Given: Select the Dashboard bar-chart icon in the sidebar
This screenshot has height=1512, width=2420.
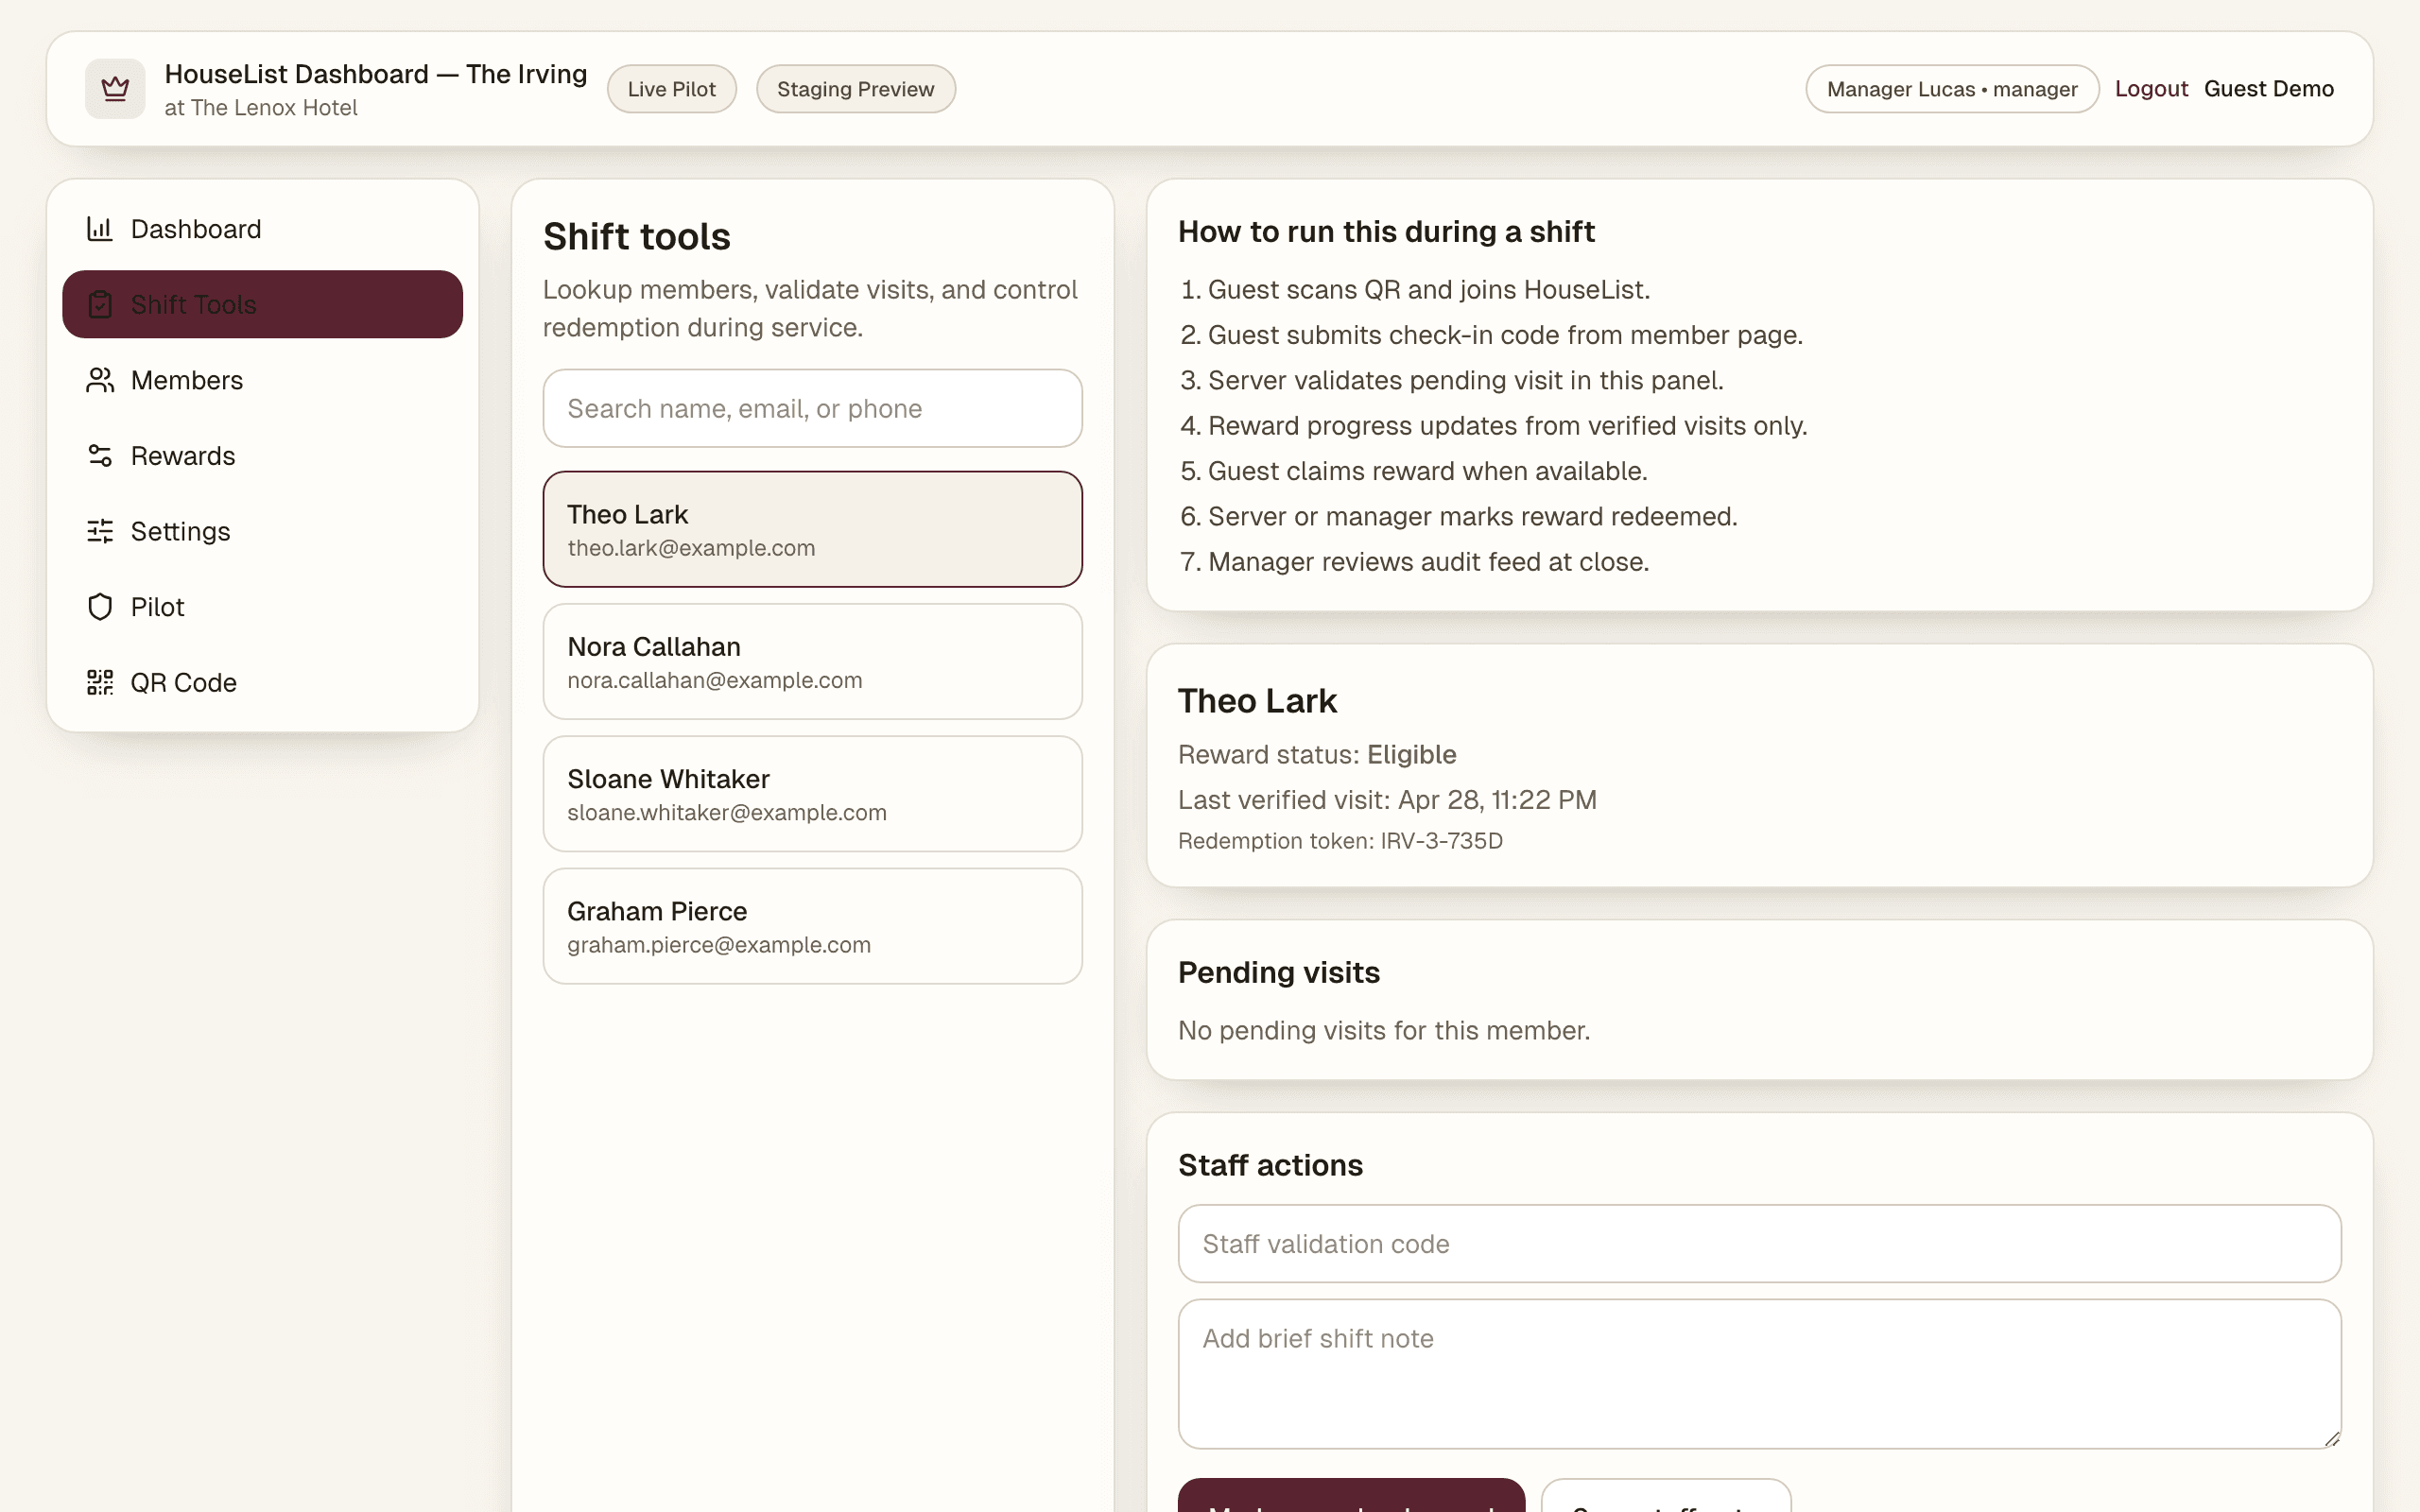Looking at the screenshot, I should point(99,228).
